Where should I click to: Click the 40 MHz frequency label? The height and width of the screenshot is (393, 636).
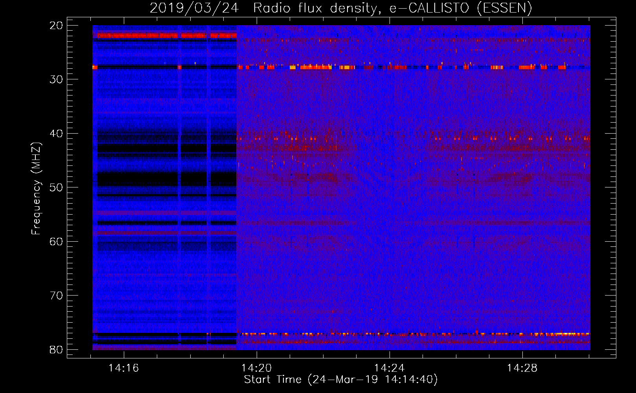click(57, 134)
